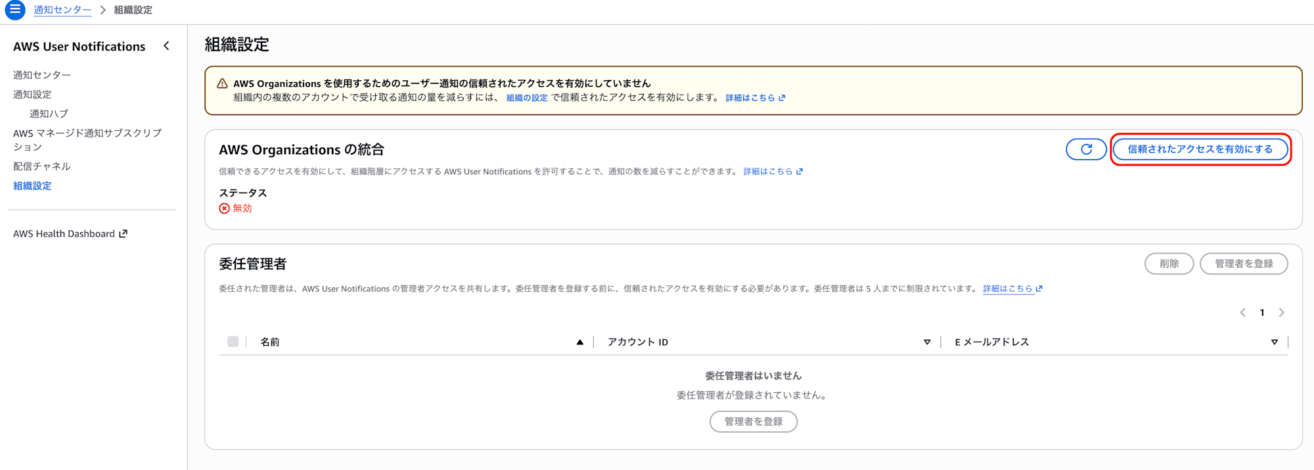Click 組織の設定 link in warning banner
The image size is (1314, 470).
[x=527, y=98]
